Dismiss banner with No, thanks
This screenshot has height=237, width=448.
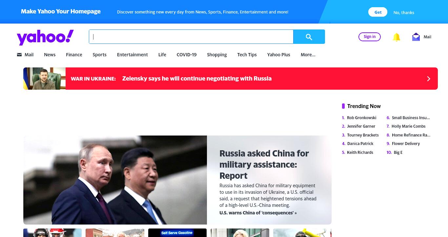point(404,12)
